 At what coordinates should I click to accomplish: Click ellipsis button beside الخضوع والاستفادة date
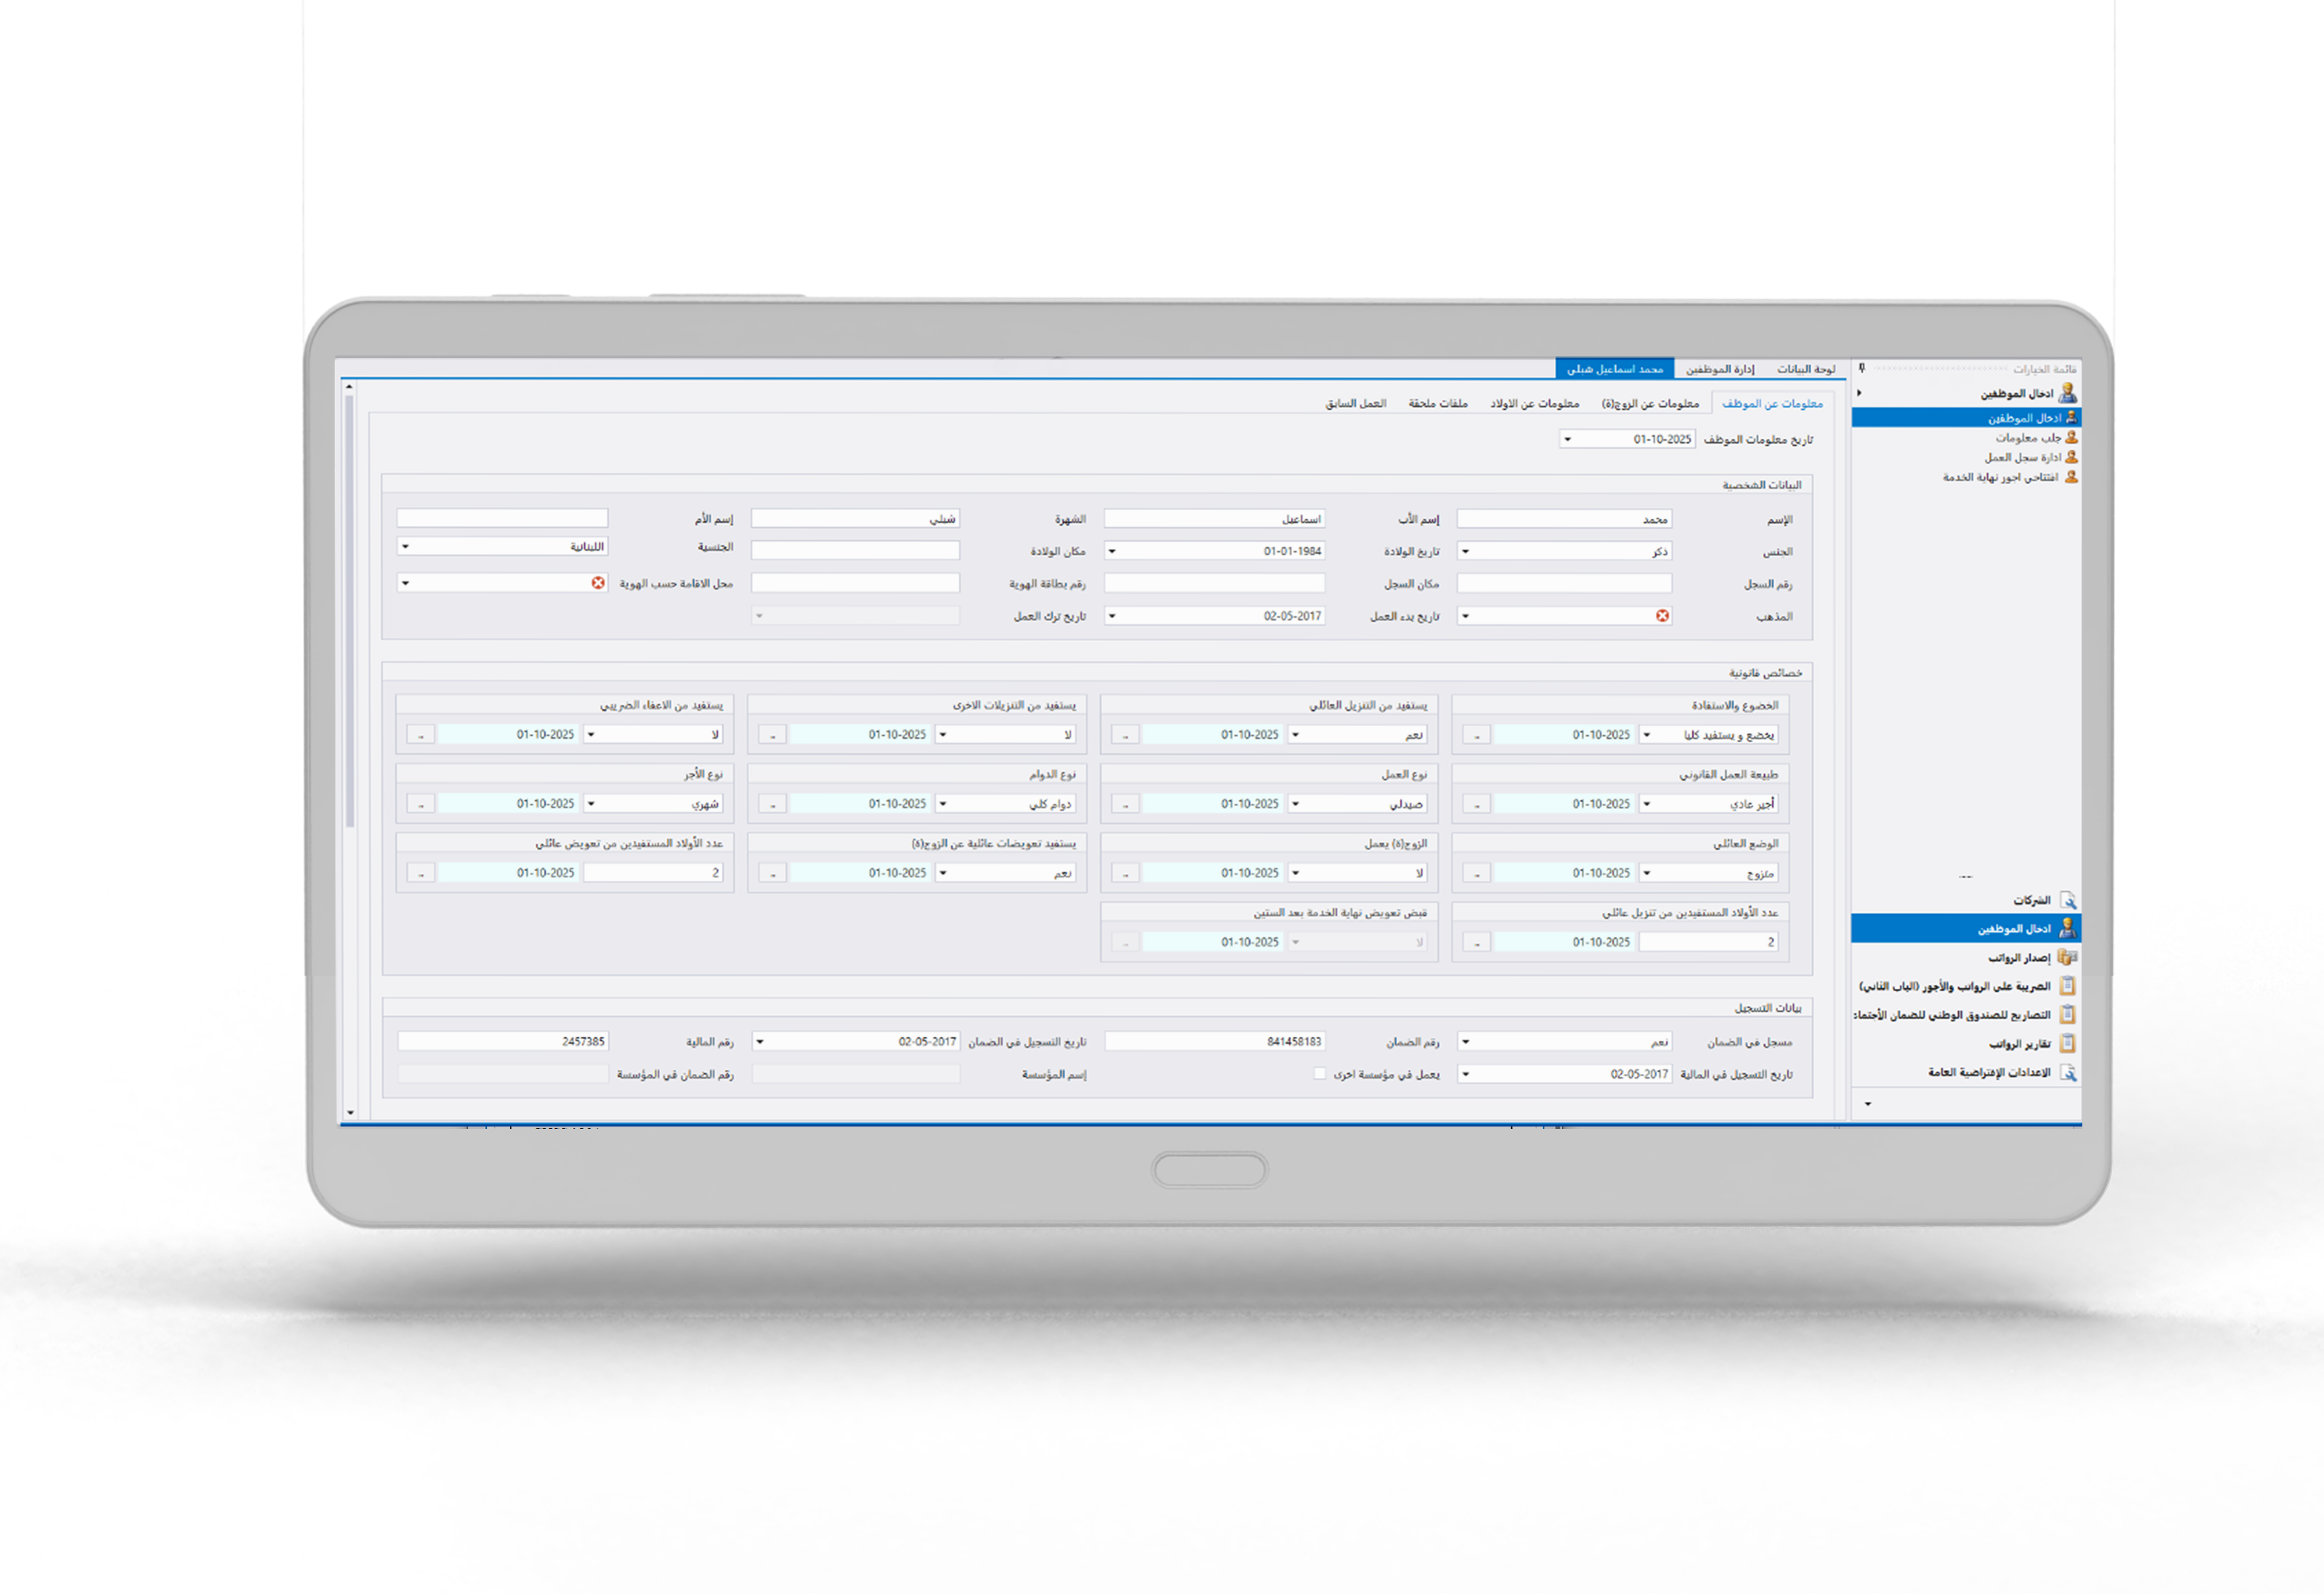point(1476,736)
